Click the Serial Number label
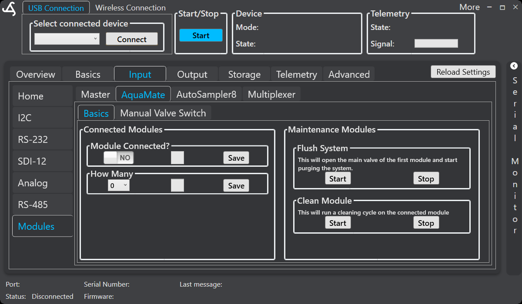 107,284
